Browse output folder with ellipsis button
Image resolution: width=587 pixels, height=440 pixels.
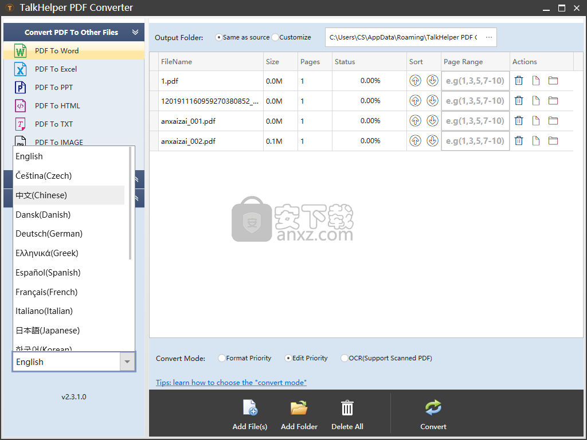click(488, 37)
